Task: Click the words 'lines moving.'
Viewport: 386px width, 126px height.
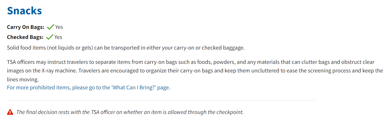Action: click(23, 79)
